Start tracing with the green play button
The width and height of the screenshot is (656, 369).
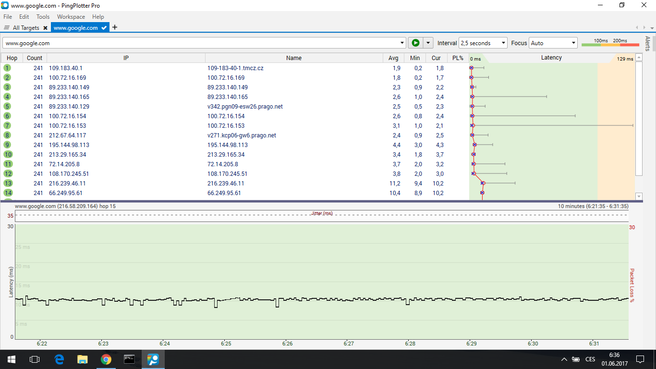coord(415,43)
